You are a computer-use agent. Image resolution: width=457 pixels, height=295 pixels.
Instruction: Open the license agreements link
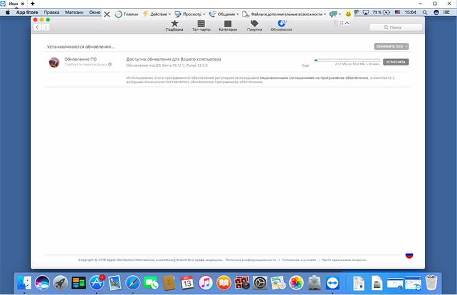[314, 78]
